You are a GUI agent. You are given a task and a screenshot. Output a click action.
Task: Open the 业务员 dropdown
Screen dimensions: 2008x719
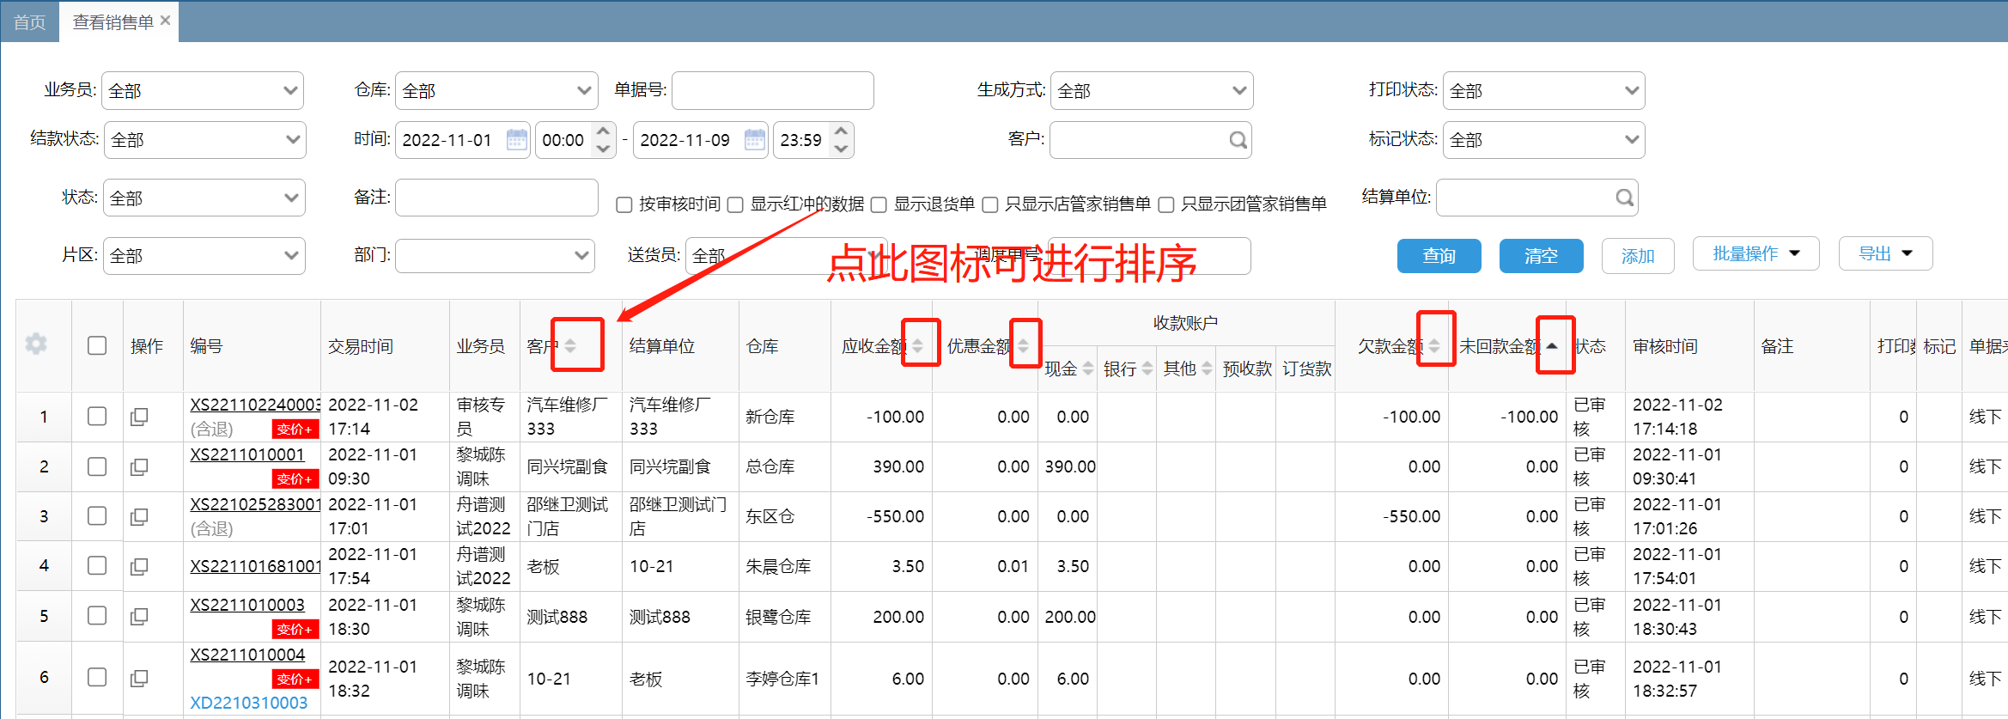203,90
